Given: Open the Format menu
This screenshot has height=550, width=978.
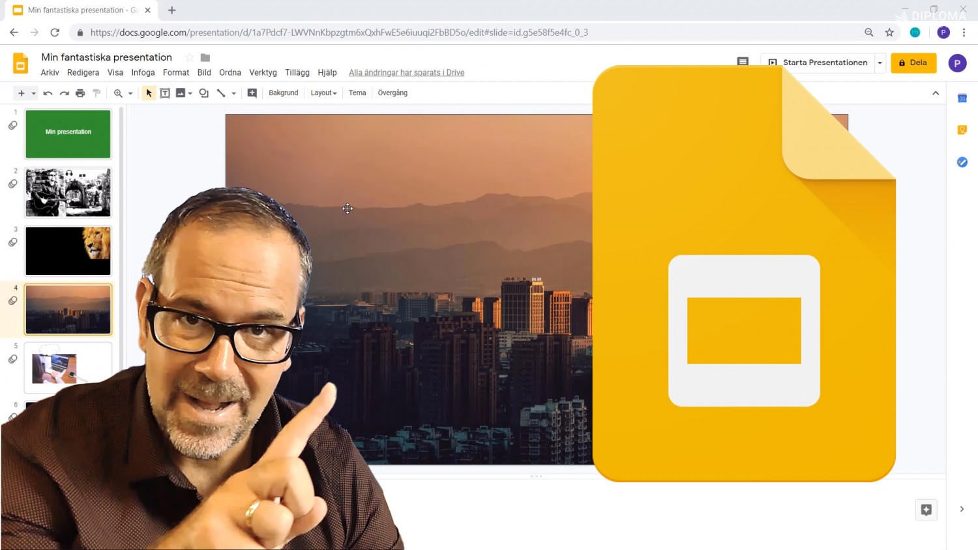Looking at the screenshot, I should point(176,72).
